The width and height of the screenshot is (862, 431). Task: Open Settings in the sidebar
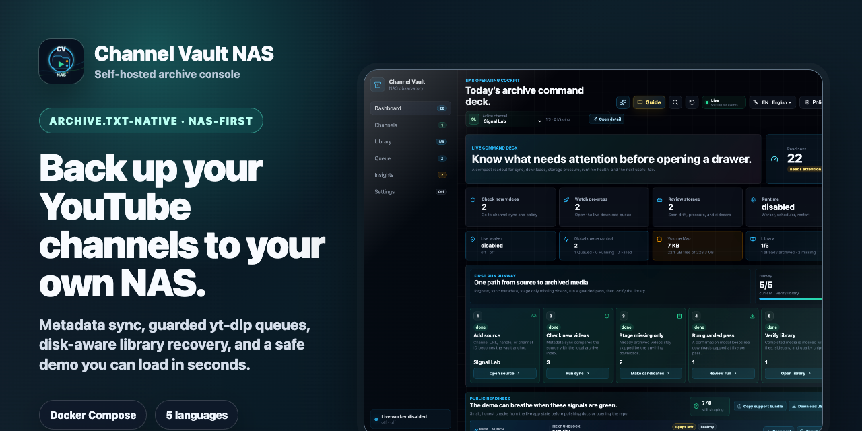click(x=411, y=192)
